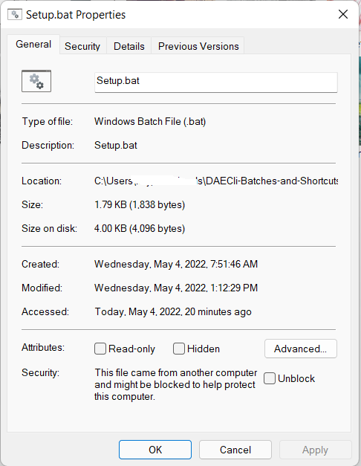
Task: Click the grayed-out Apply button
Action: [315, 450]
